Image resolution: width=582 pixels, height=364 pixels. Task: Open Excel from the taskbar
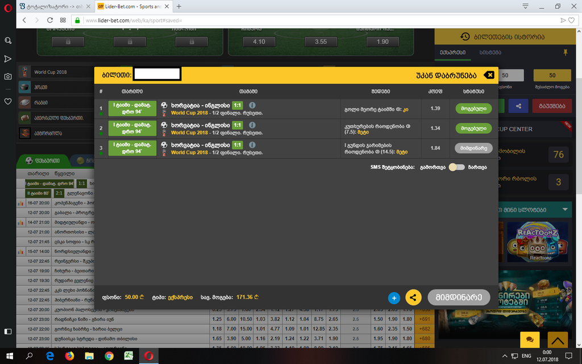point(129,356)
